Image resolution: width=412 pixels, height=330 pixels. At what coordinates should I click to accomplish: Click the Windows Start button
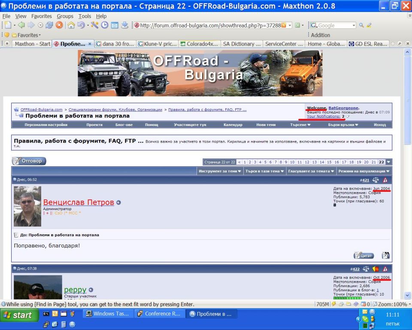pyautogui.click(x=17, y=315)
